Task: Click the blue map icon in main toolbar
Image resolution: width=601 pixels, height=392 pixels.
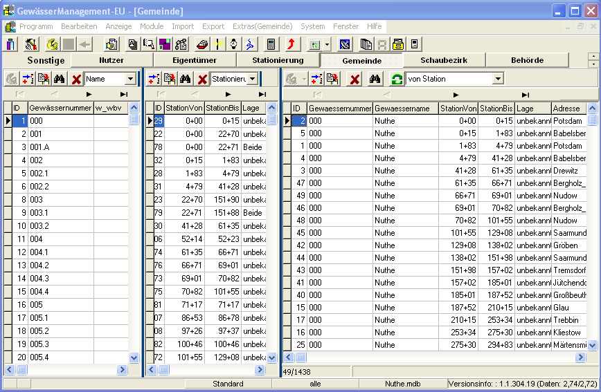Action: [345, 44]
